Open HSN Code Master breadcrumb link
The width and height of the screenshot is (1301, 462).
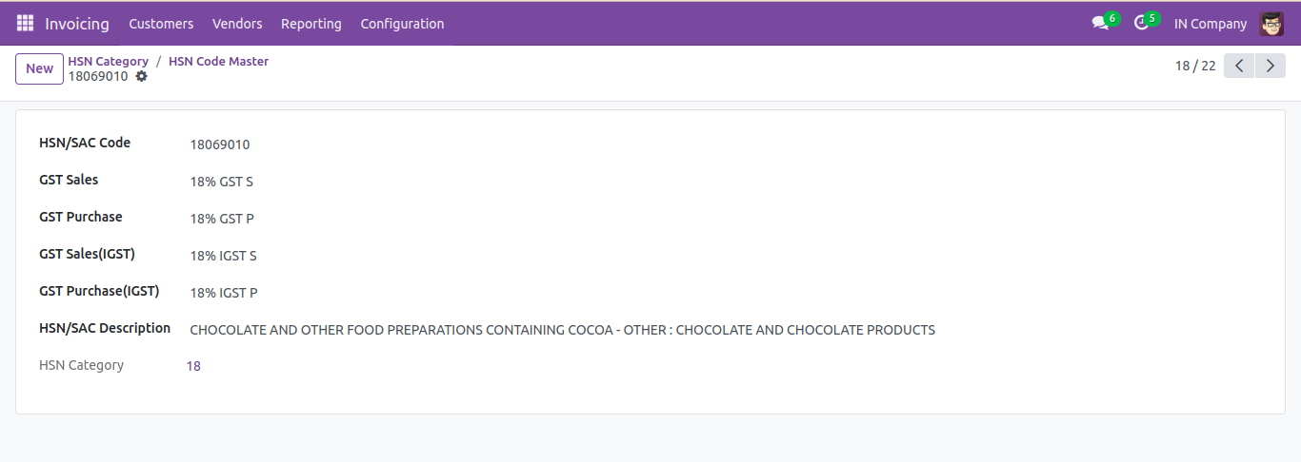pyautogui.click(x=219, y=61)
